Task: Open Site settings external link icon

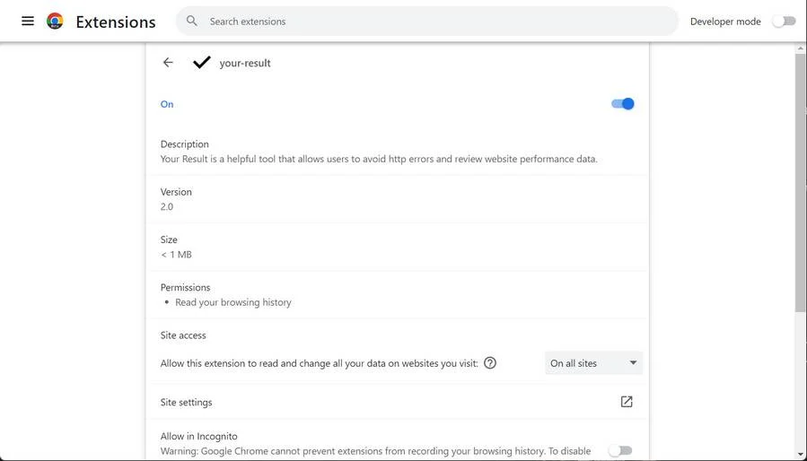Action: 627,402
